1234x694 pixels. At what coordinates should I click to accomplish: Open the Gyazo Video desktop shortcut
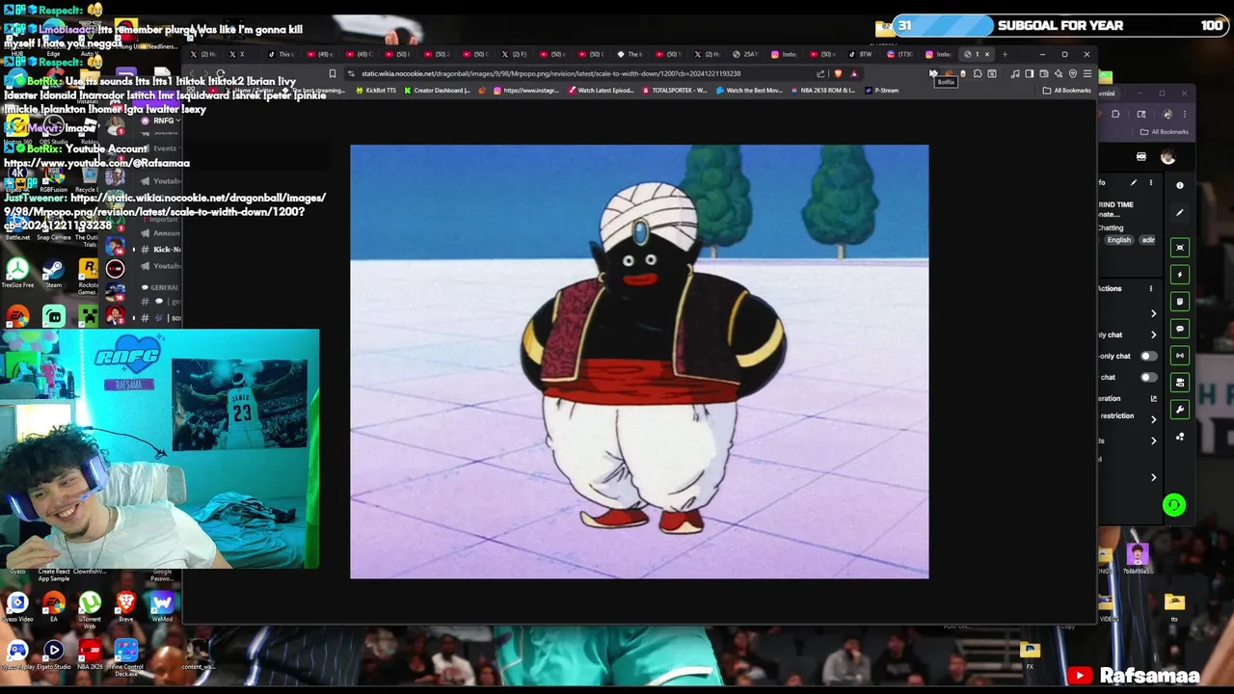tap(17, 606)
